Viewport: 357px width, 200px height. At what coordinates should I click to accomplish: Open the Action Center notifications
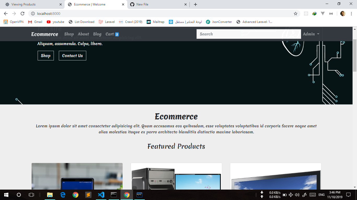348,195
